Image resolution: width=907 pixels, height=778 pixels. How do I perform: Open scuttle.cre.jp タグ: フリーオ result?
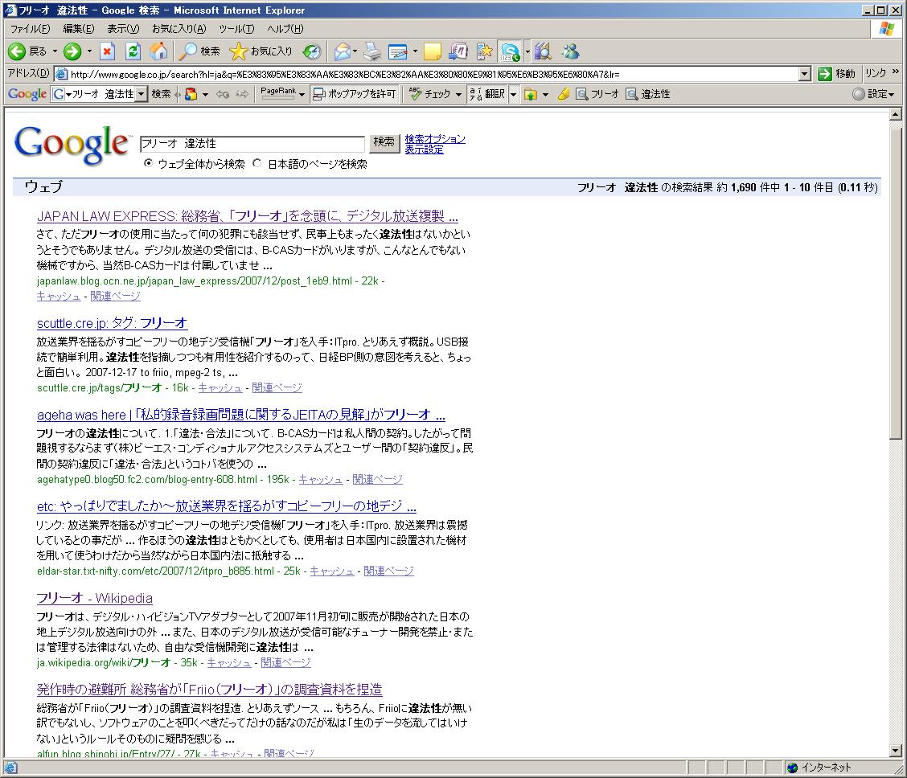(113, 323)
